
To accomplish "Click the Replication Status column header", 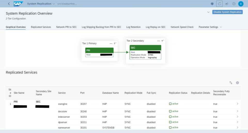I will [x=178, y=93].
